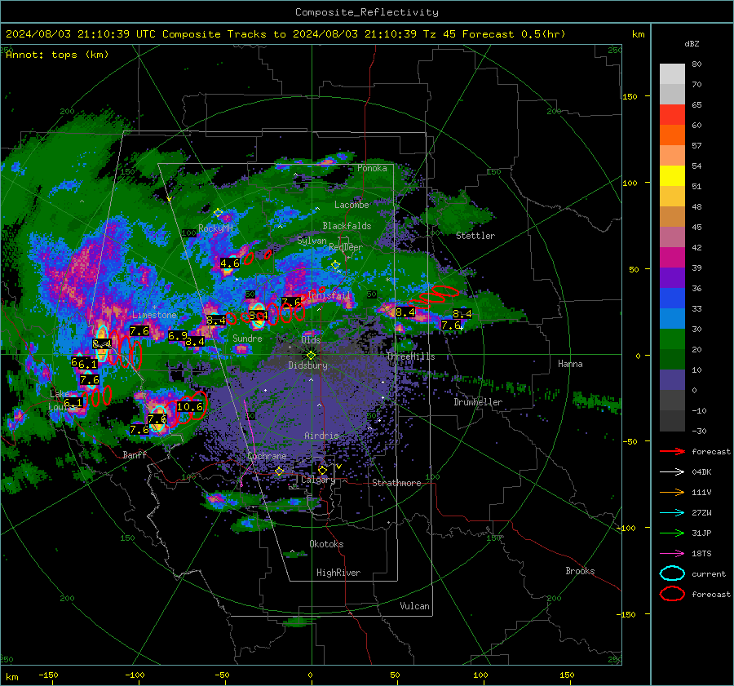Select the 65 dBZ red color swatch
The image size is (734, 686).
click(x=672, y=115)
